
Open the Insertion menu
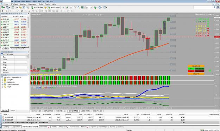[23, 4]
